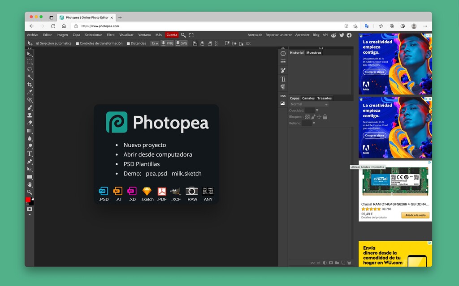Pick the Lasso selection tool
The width and height of the screenshot is (459, 286).
pyautogui.click(x=30, y=69)
